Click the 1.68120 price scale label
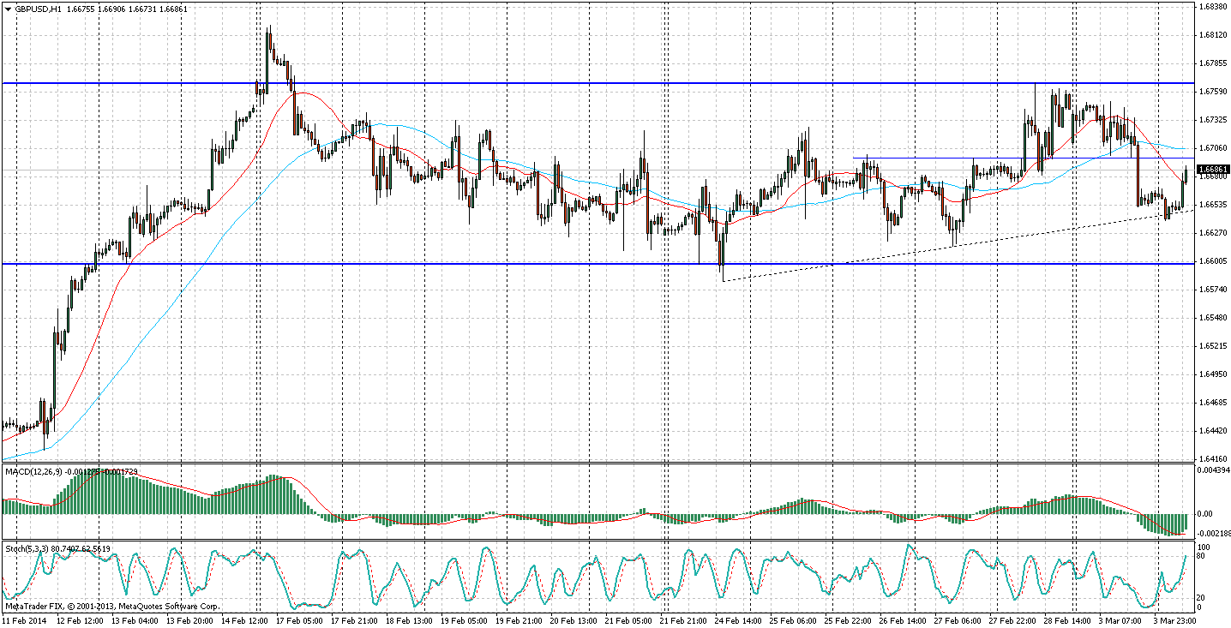 1212,35
